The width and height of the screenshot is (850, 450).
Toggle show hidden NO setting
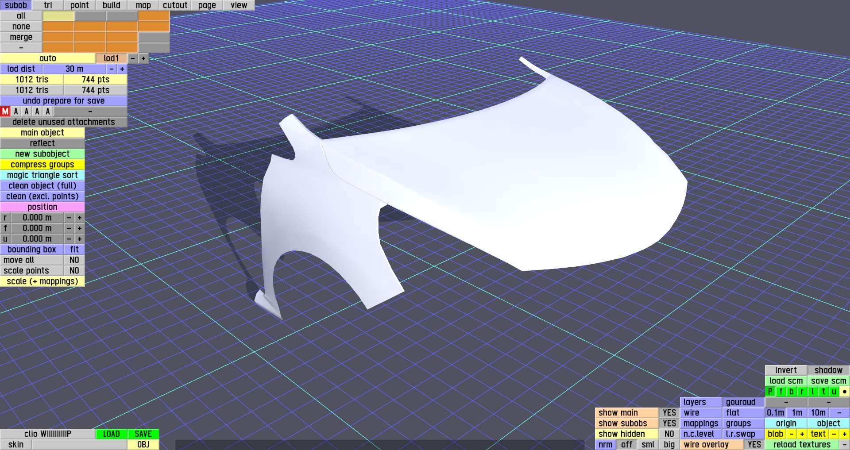(669, 434)
